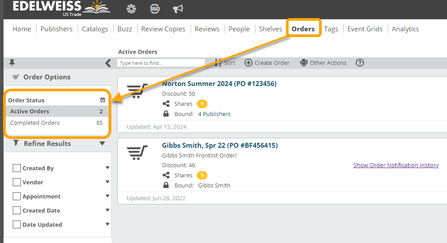
Task: Click cart icon for Gibbs Smith order
Action: pos(137,153)
